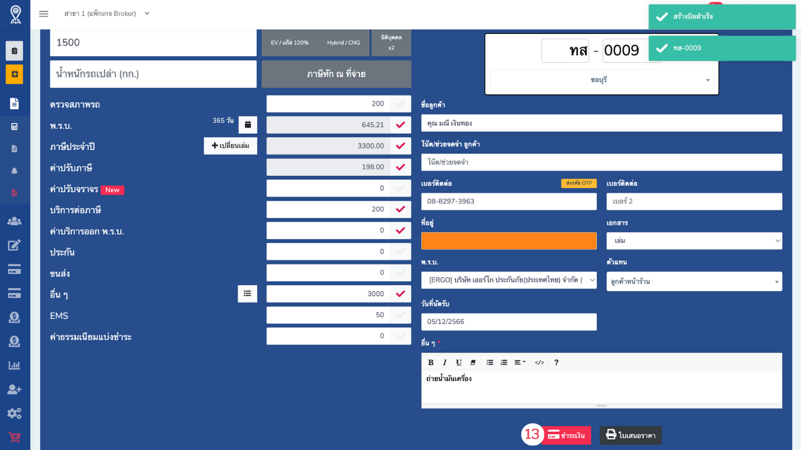This screenshot has height=450, width=801.
Task: Open the เอกสาร dropdown showing เล่ม
Action: (x=694, y=241)
